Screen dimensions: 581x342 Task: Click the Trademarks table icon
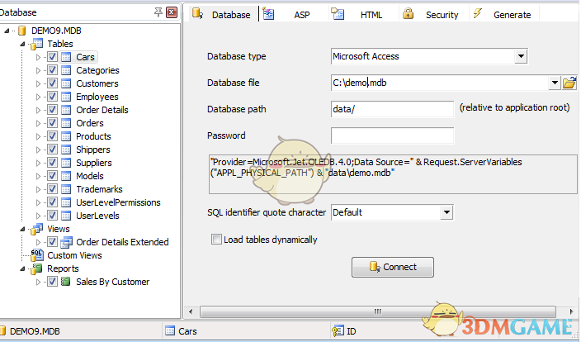tap(66, 189)
